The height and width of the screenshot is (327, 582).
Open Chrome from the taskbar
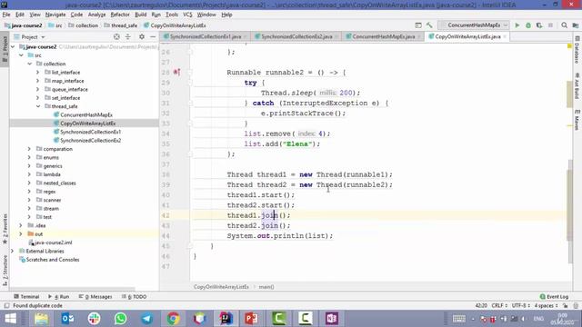point(173,319)
